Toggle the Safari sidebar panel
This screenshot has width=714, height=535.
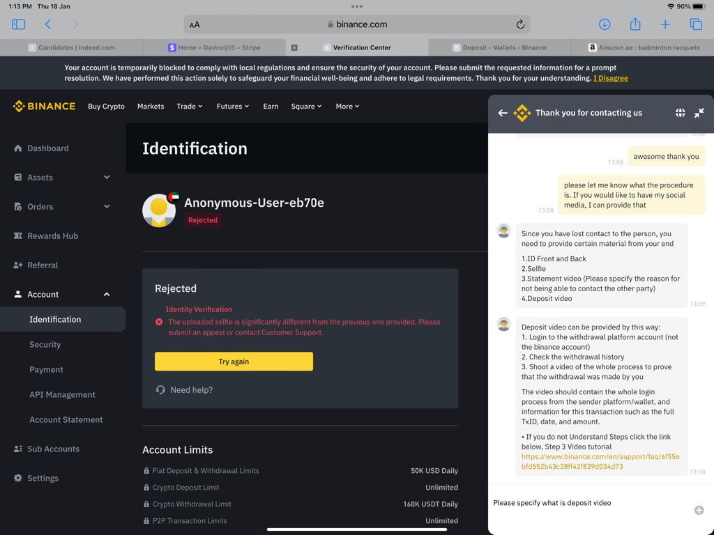click(x=18, y=24)
